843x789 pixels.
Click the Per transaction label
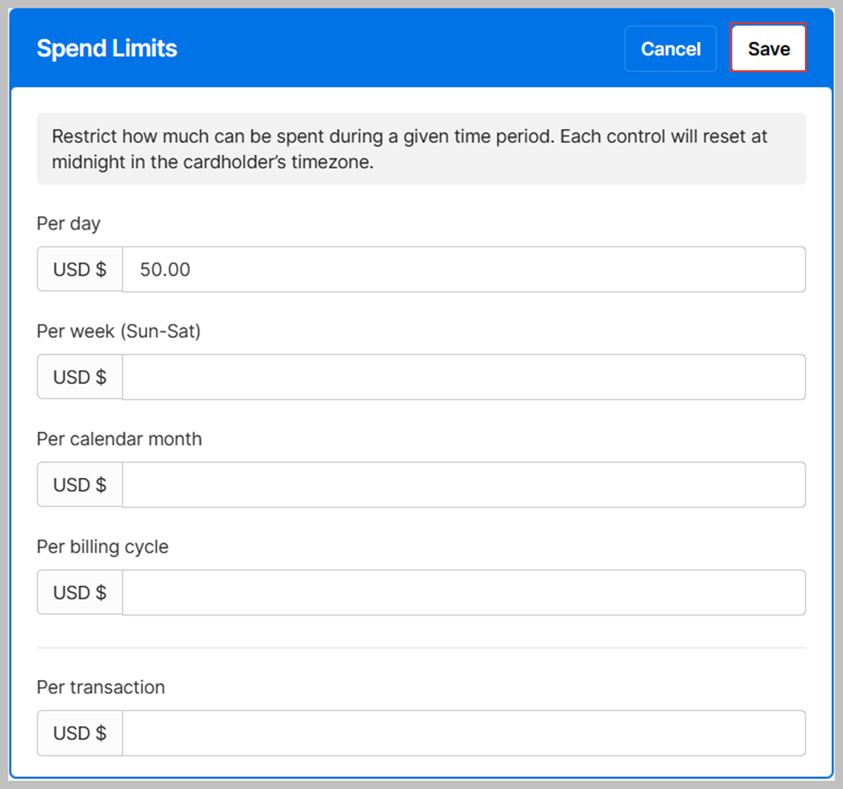pos(101,687)
